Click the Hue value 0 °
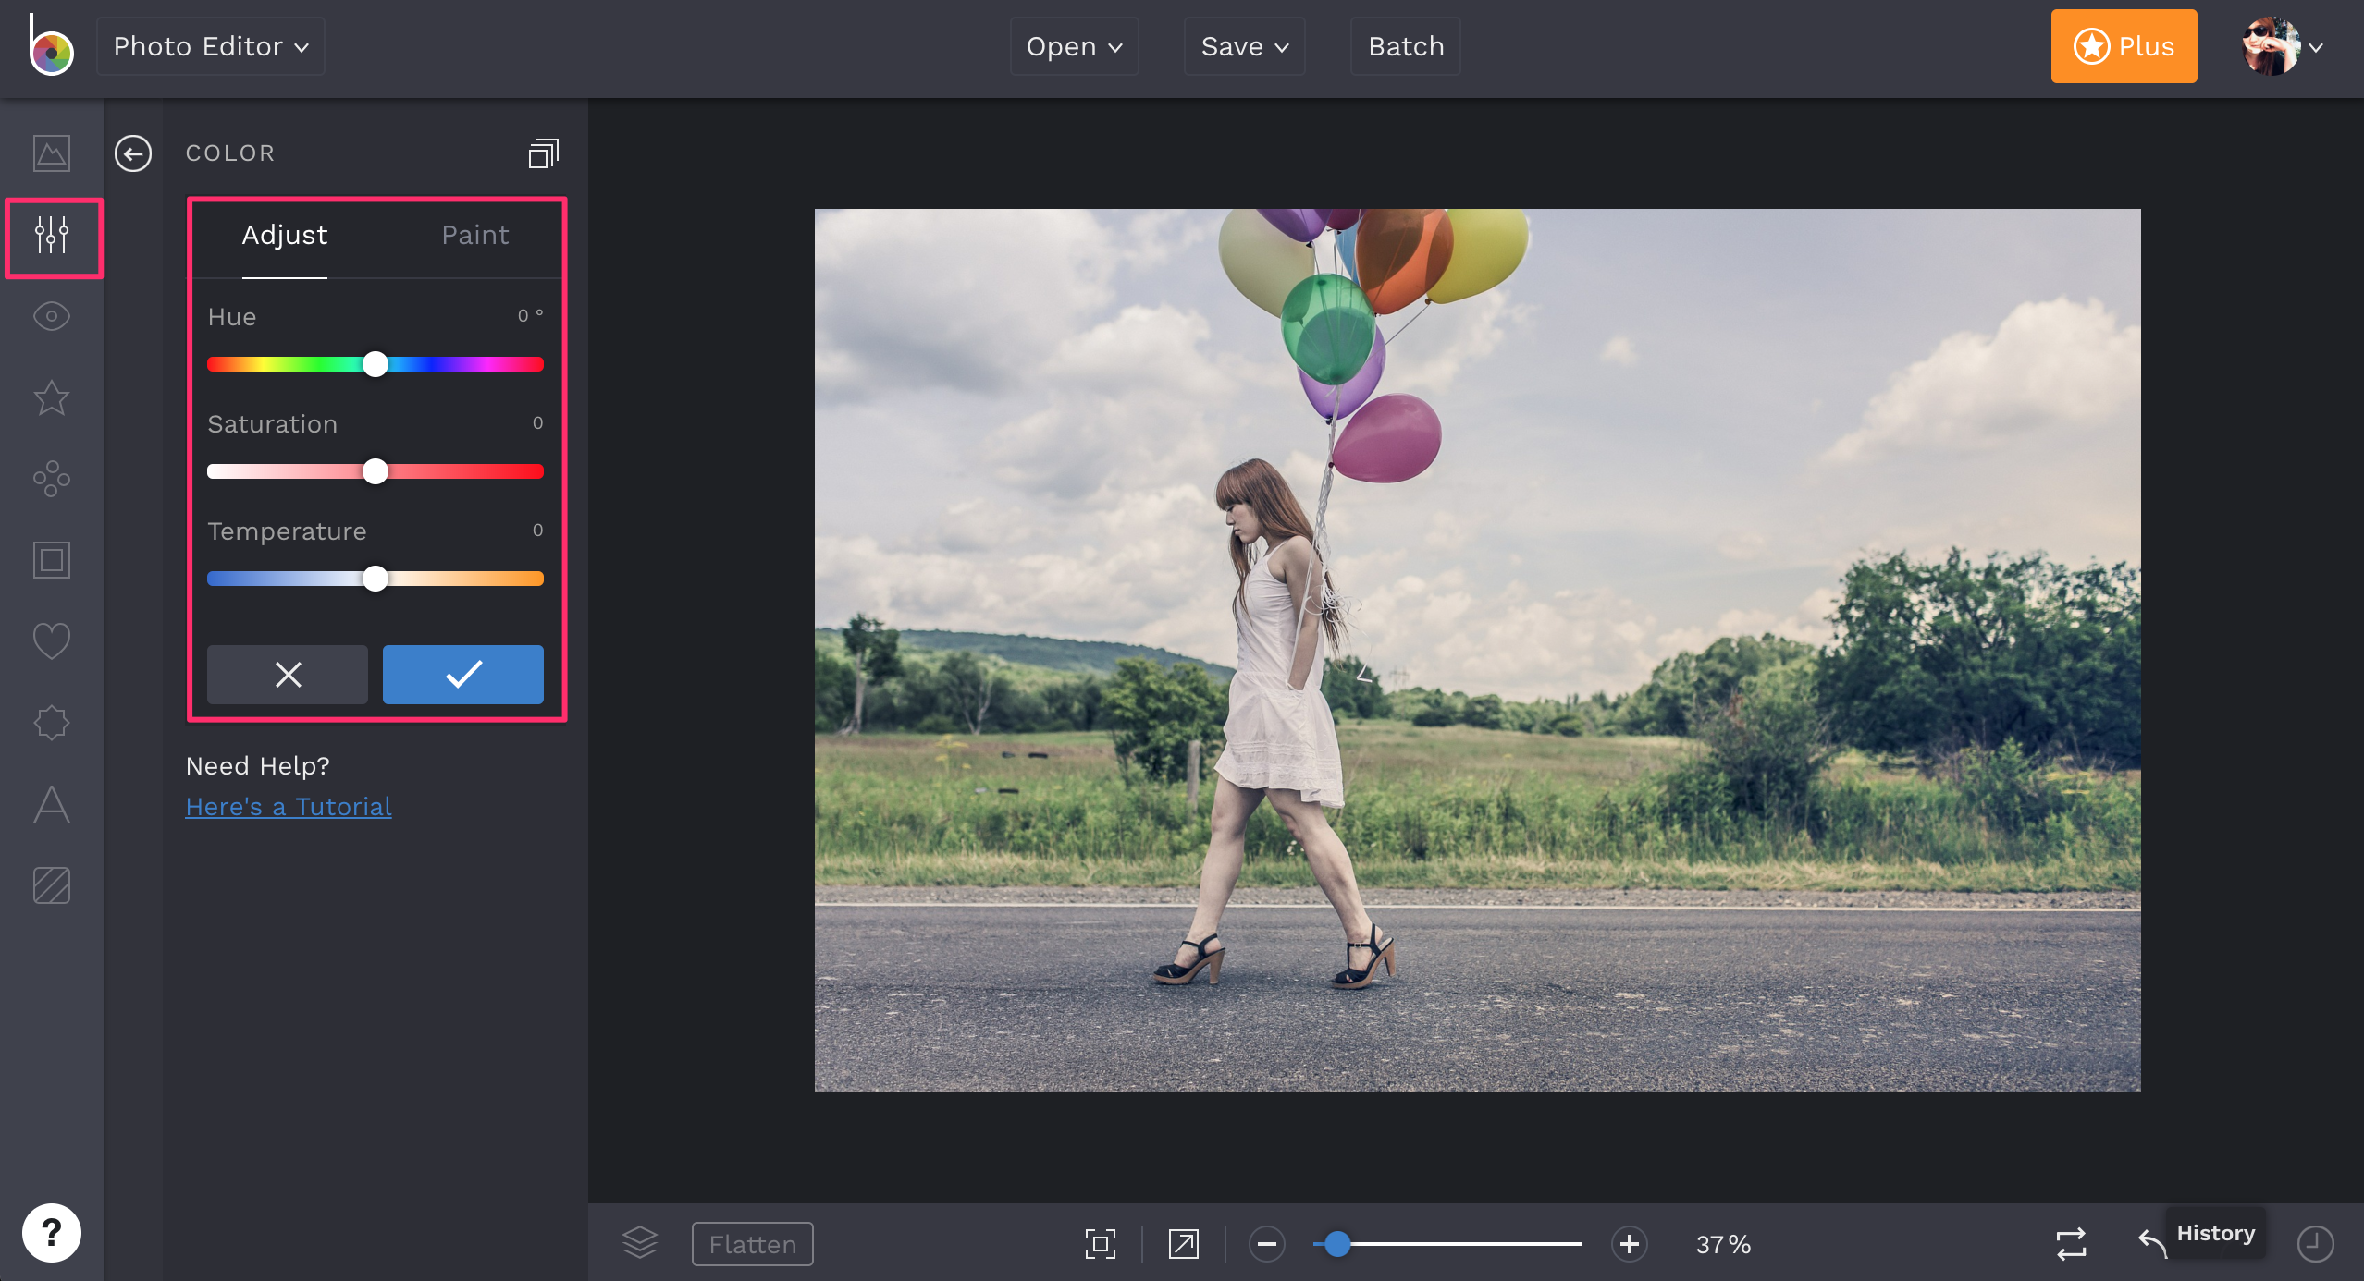2364x1281 pixels. pyautogui.click(x=530, y=316)
